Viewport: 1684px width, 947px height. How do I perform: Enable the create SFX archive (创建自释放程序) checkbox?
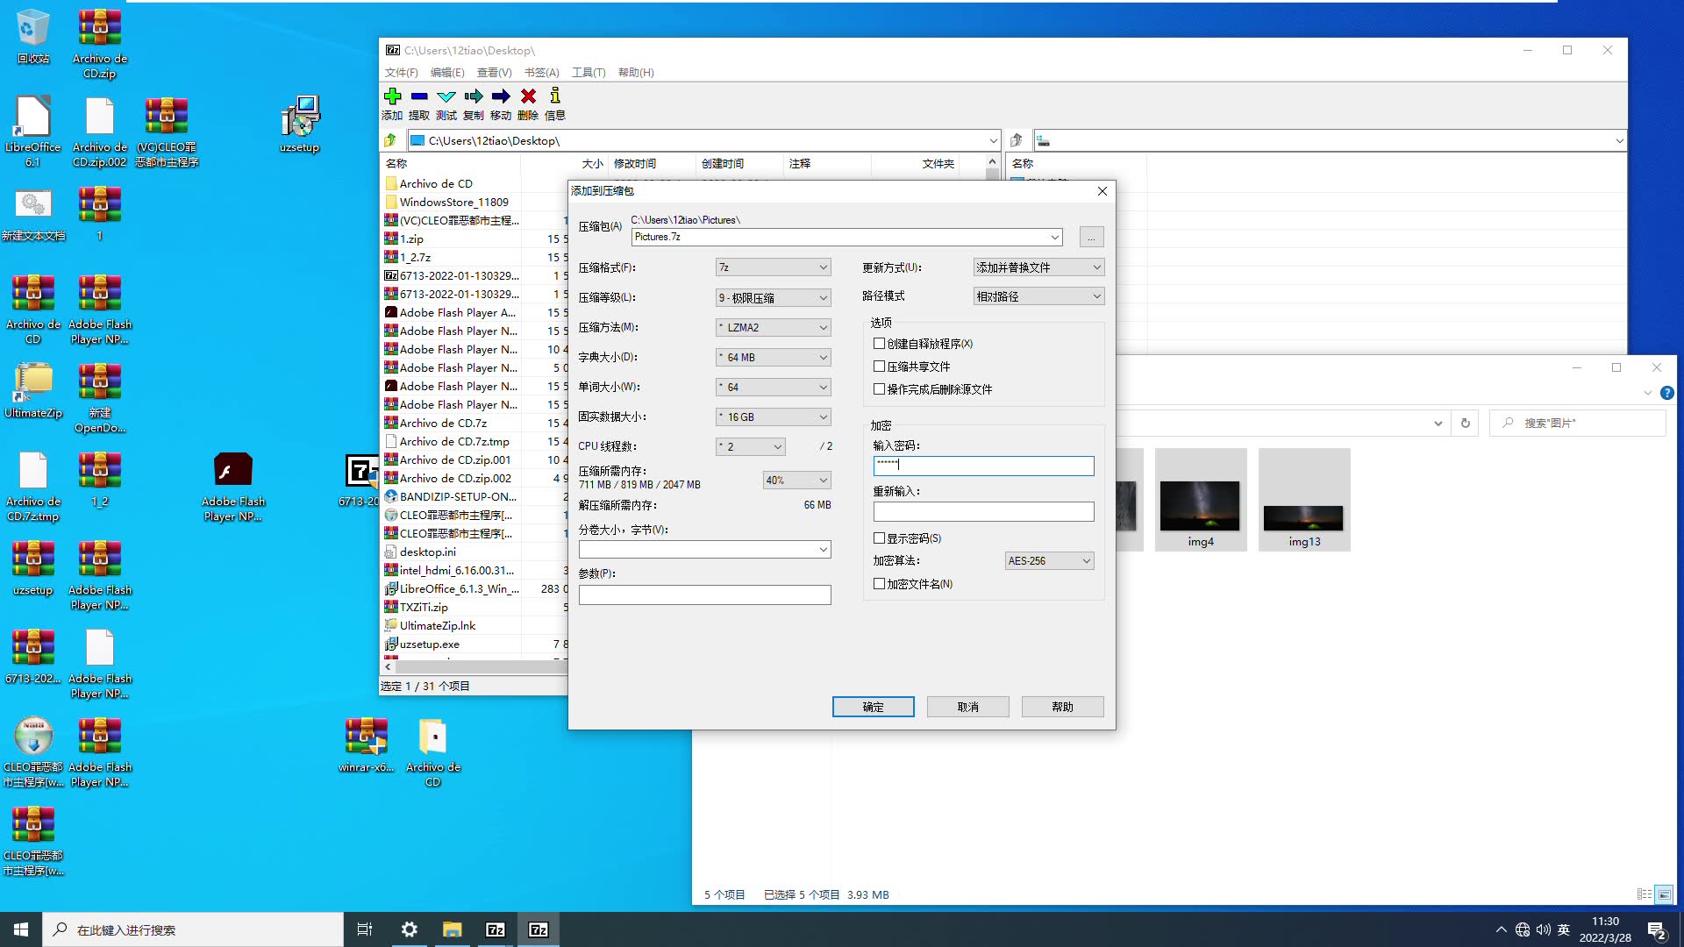[879, 344]
